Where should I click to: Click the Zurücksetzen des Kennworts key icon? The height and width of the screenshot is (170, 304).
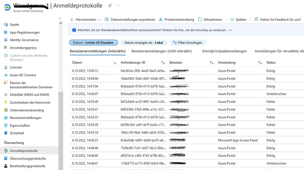6,102
